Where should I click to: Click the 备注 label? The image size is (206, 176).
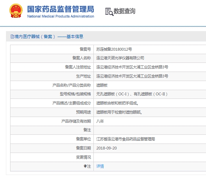[87, 130]
